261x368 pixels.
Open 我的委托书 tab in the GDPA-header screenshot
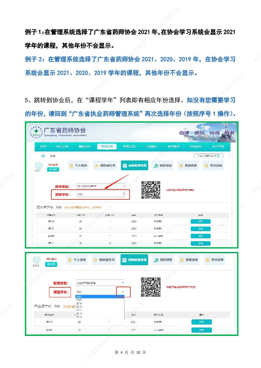(105, 165)
